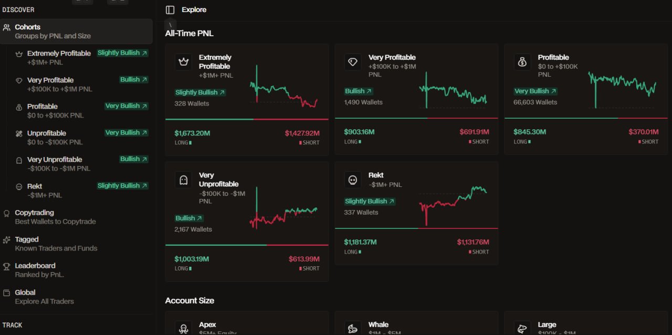Viewport: 672px width, 335px height.
Task: Open Tagged known traders and funds
Action: click(76, 244)
